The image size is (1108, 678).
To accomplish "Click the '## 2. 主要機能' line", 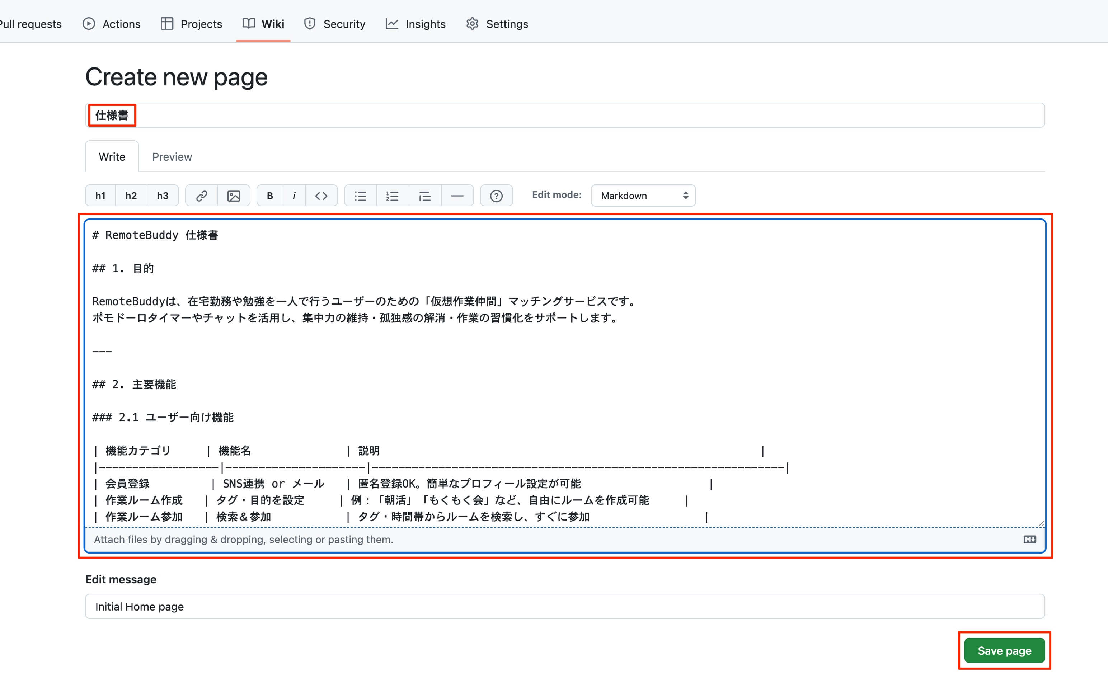I will [x=134, y=385].
